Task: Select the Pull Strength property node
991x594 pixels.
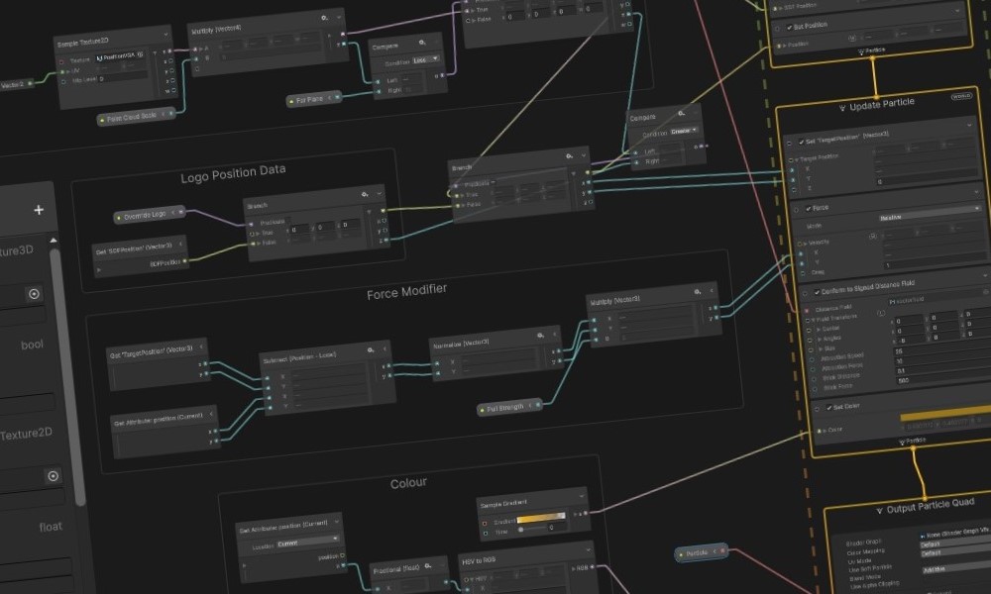Action: [x=510, y=408]
